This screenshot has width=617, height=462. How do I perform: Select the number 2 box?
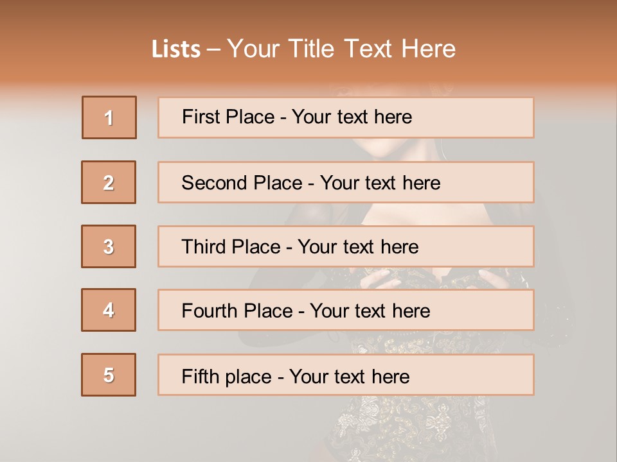109,182
